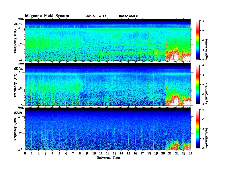Click the "Universal Time" axis title
The height and width of the screenshot is (176, 227).
tap(108, 158)
